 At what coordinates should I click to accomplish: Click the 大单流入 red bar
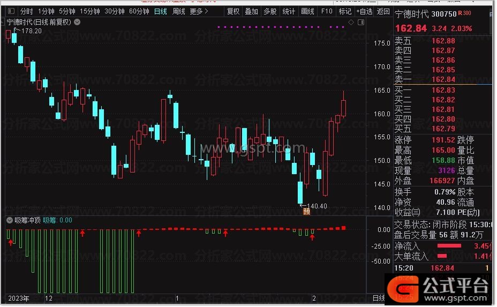click(x=442, y=256)
